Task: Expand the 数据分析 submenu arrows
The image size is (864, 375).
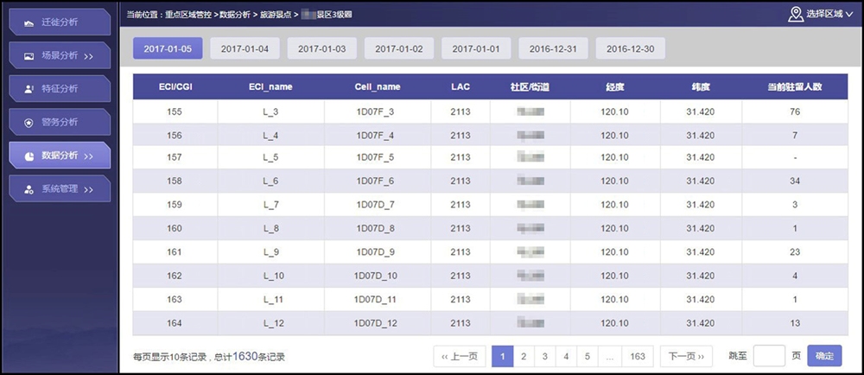Action: 89,156
